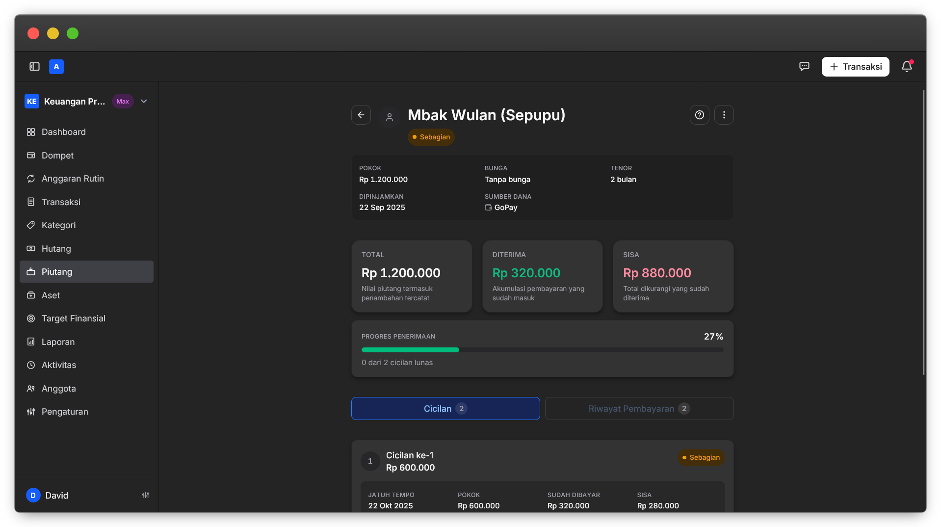Click David's profile avatar

coord(33,496)
